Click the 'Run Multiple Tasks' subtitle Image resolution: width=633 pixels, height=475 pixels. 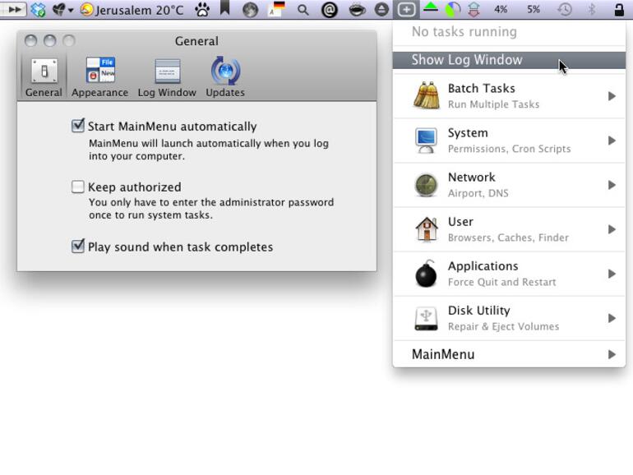pos(493,104)
